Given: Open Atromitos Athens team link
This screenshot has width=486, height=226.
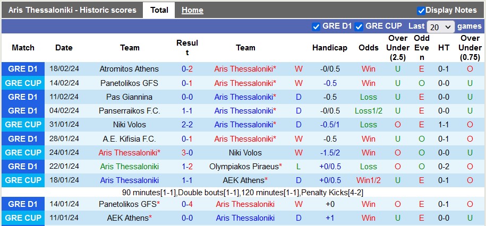Looking at the screenshot, I should tap(129, 69).
